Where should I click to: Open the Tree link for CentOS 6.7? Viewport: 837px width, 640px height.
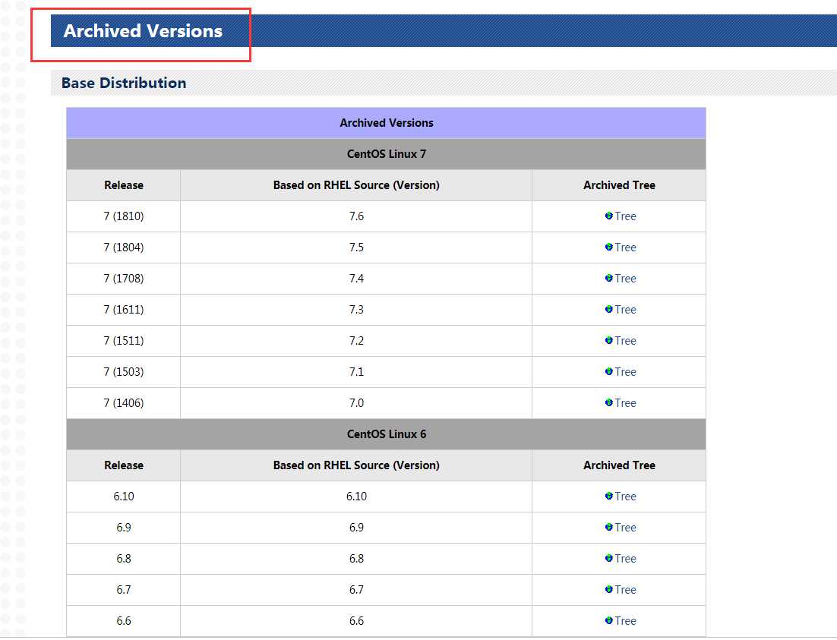point(625,590)
